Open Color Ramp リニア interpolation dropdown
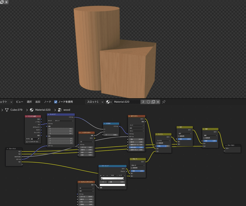Viewport: 246px width, 206px height. (x=121, y=175)
